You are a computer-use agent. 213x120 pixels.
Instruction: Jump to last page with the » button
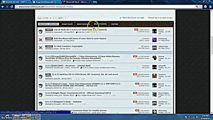click(66, 18)
